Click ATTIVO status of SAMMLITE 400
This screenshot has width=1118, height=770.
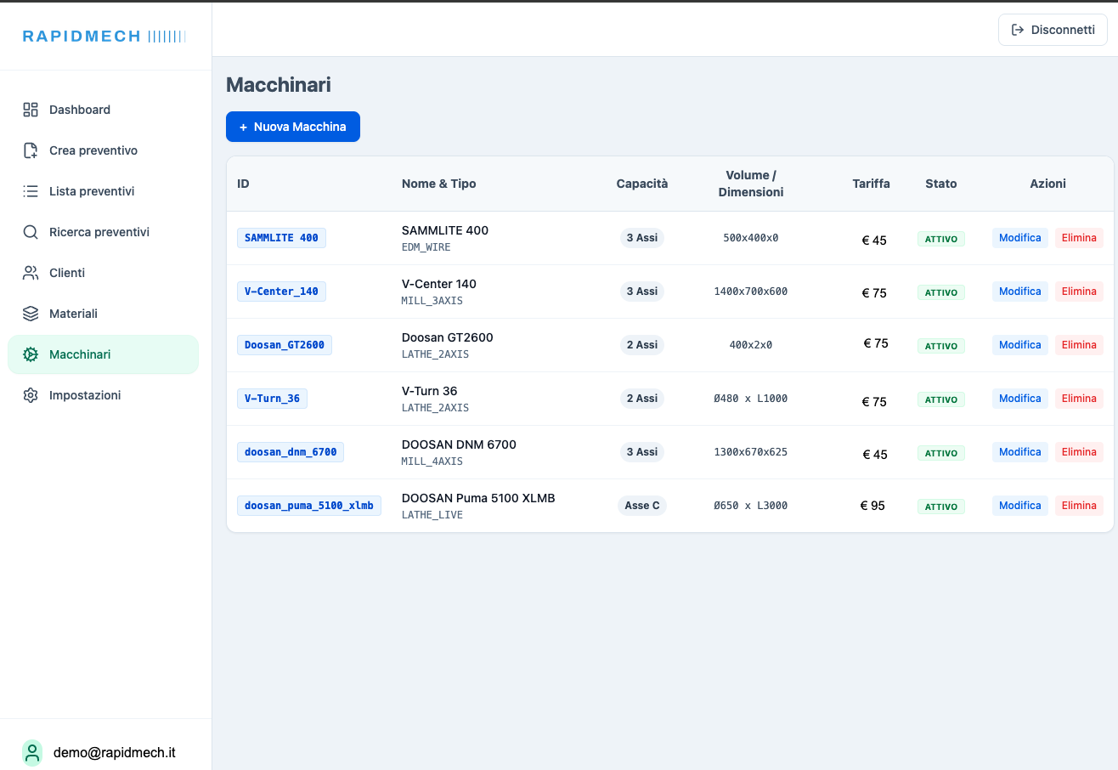point(941,239)
